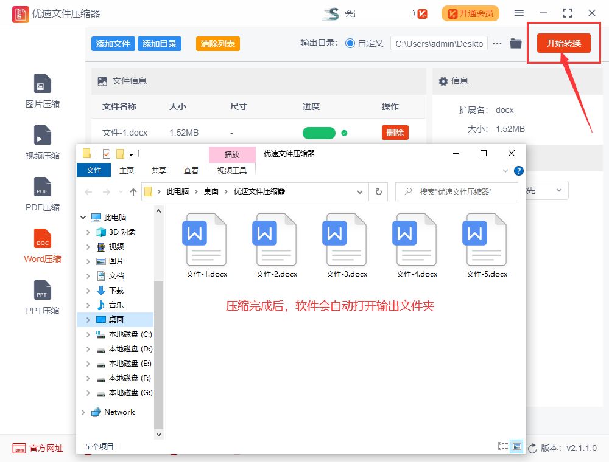Expand 本地磁盘 (C:) tree node
This screenshot has width=609, height=462.
click(x=88, y=334)
